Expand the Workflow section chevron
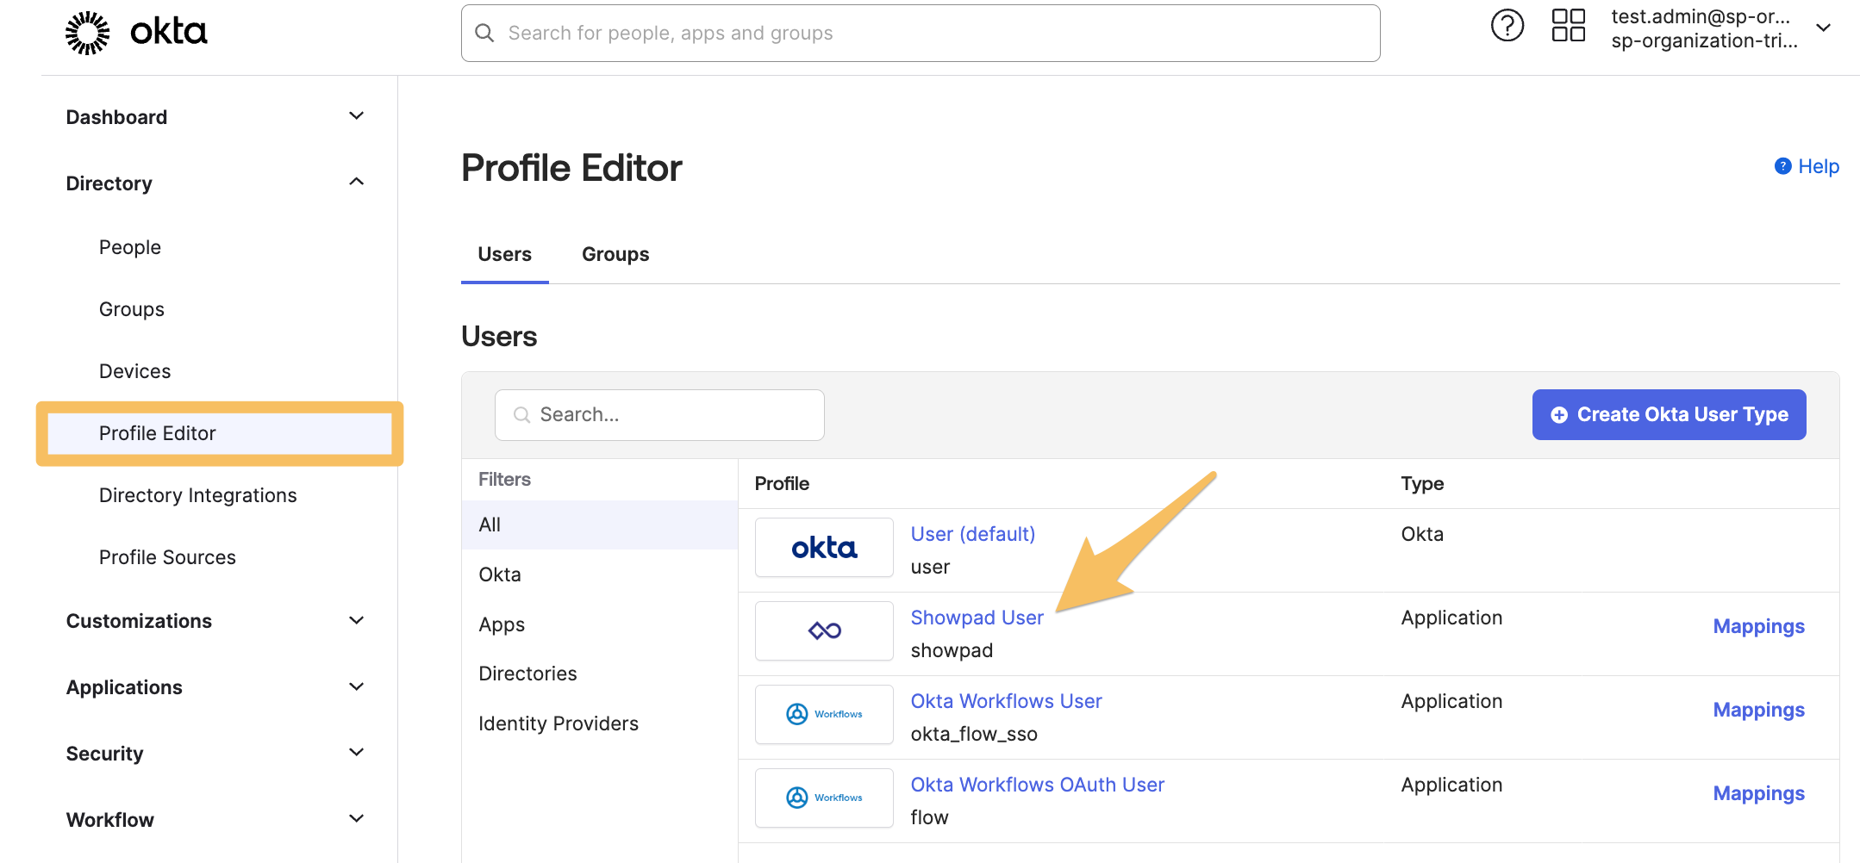The image size is (1860, 863). (x=356, y=819)
